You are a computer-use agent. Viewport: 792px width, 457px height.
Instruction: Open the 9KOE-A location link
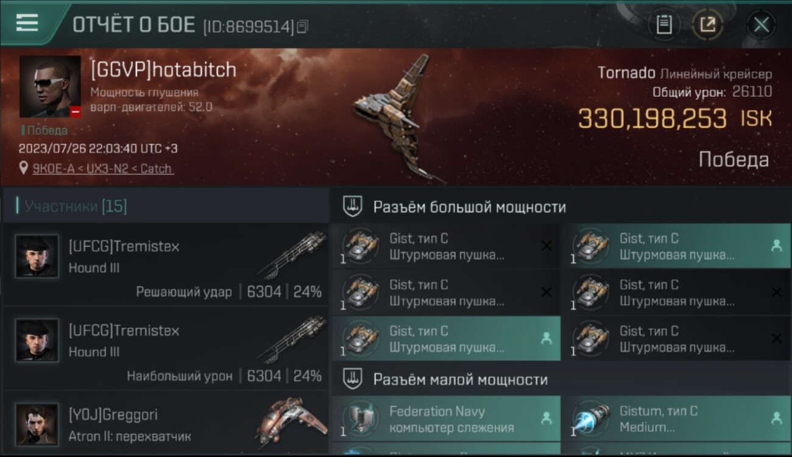(103, 168)
